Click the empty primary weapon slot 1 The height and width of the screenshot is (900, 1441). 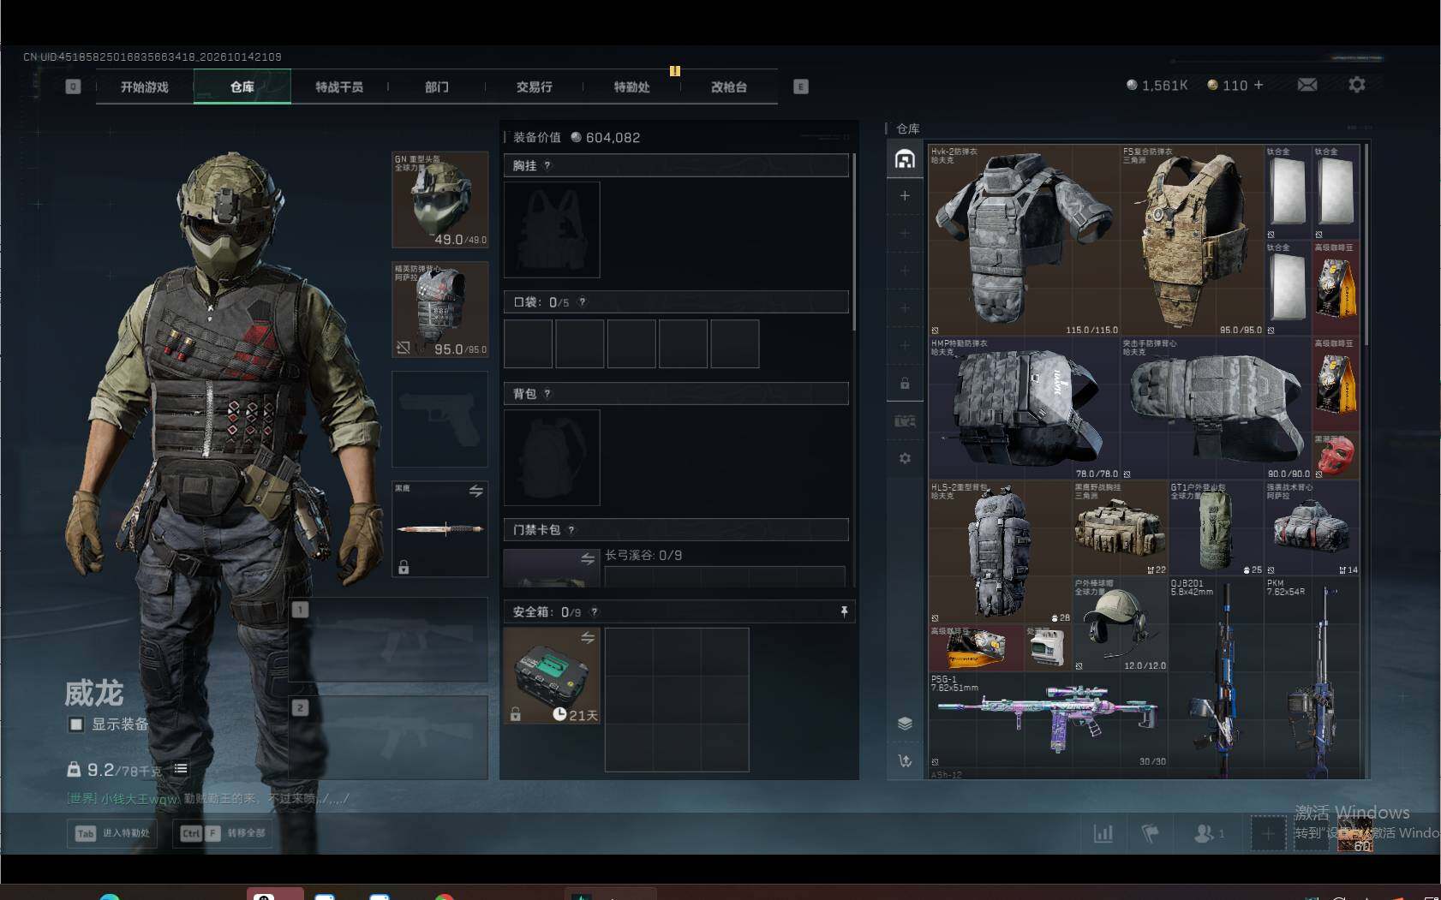coord(388,639)
